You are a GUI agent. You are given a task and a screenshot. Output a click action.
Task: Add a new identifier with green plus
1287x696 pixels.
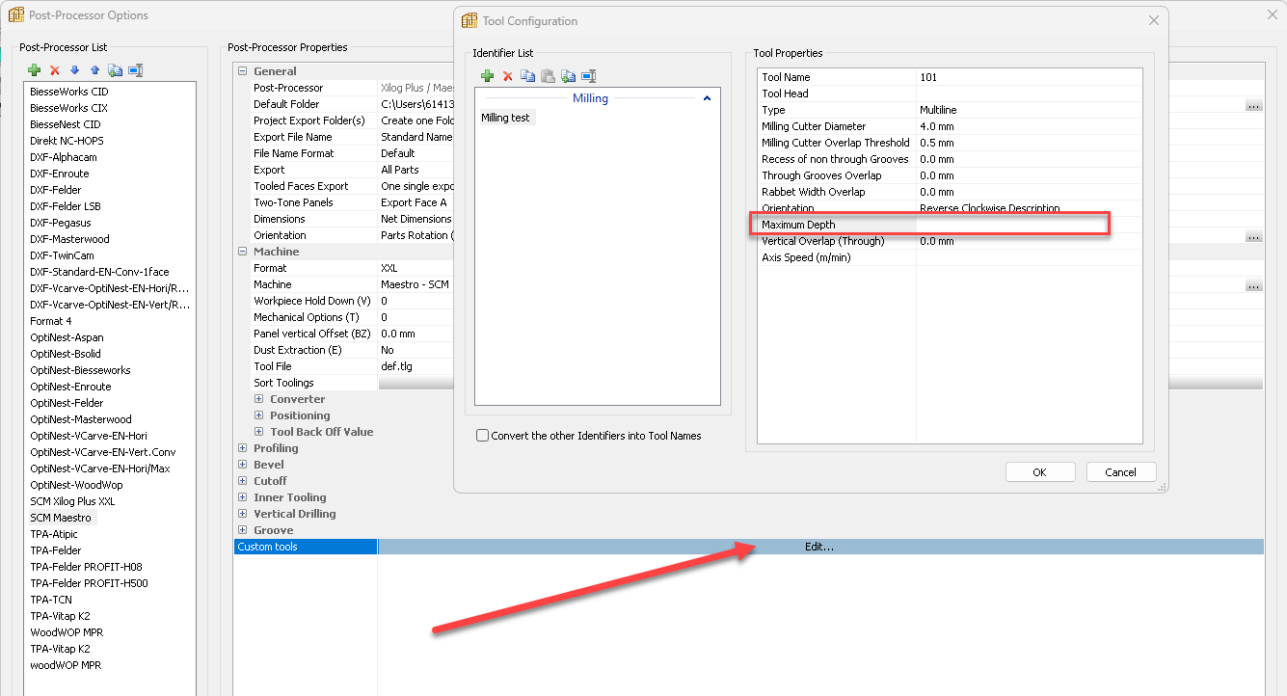click(487, 76)
